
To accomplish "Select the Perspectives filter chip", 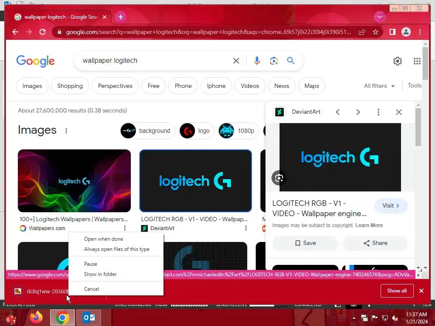I will tap(115, 86).
